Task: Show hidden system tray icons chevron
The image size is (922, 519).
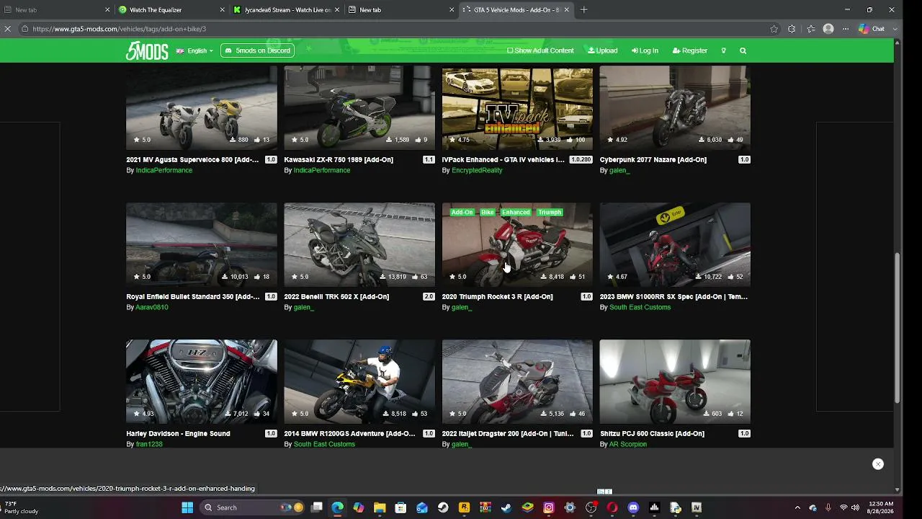Action: coord(797,507)
